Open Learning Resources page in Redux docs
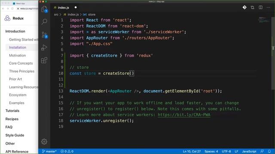Image resolution: width=275 pixels, height=154 pixels. pyautogui.click(x=24, y=87)
